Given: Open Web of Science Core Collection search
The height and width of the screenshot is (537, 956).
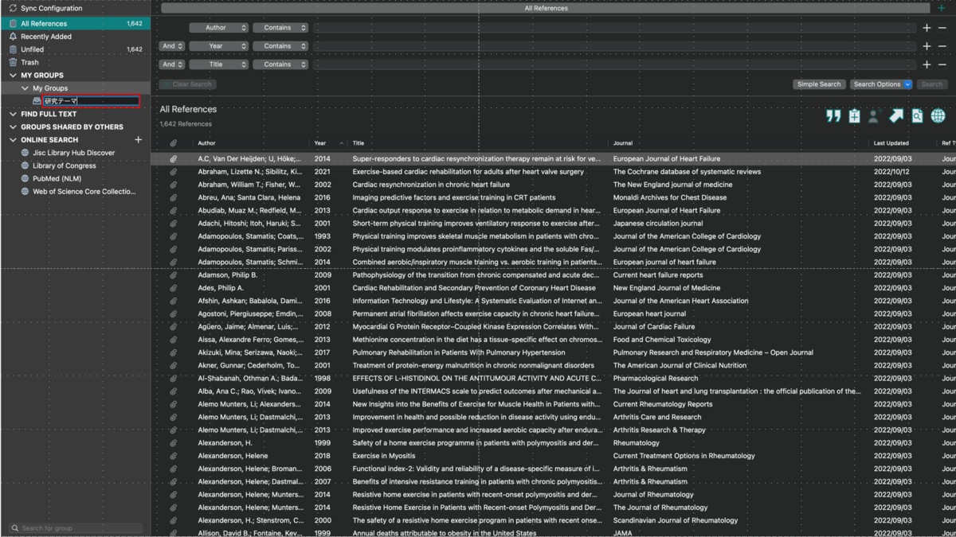Looking at the screenshot, I should tap(84, 192).
